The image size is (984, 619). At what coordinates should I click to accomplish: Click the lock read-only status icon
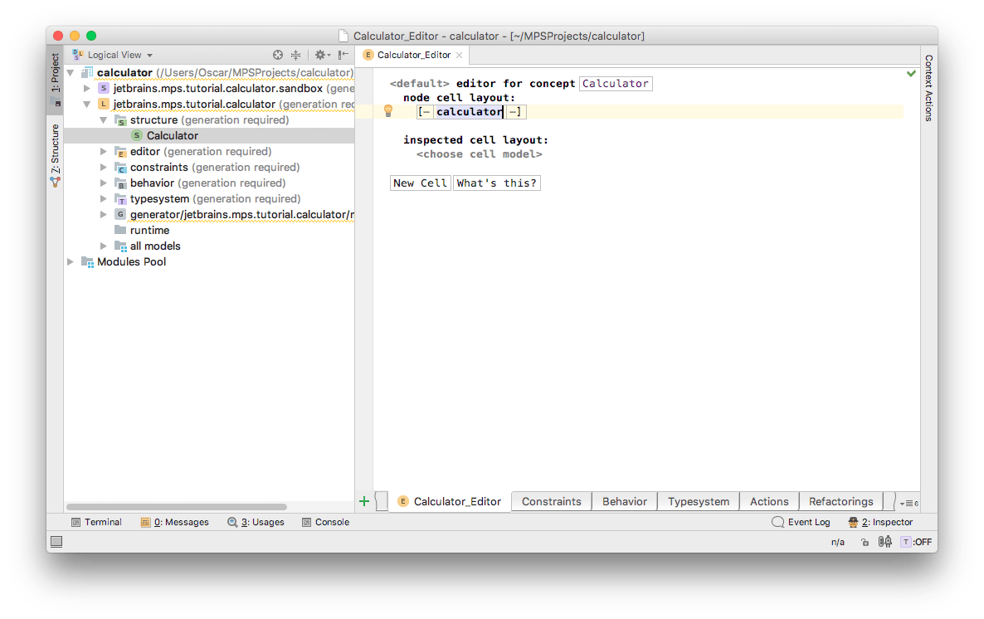(865, 542)
